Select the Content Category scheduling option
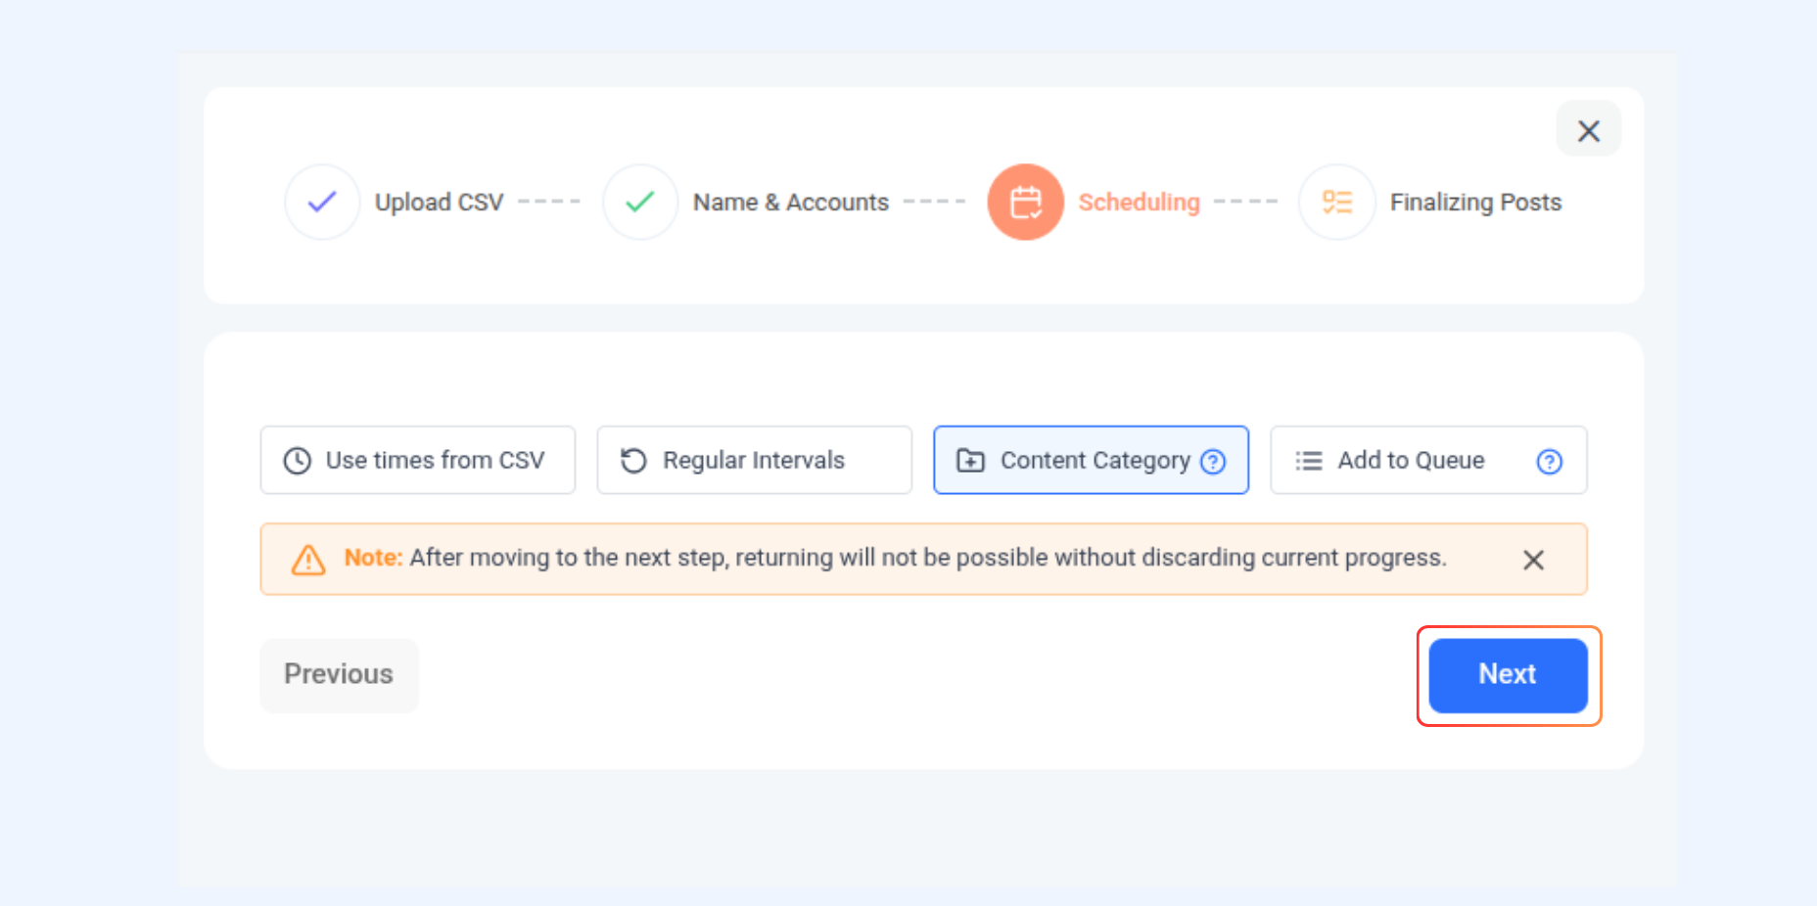Viewport: 1817px width, 906px height. click(x=1092, y=460)
